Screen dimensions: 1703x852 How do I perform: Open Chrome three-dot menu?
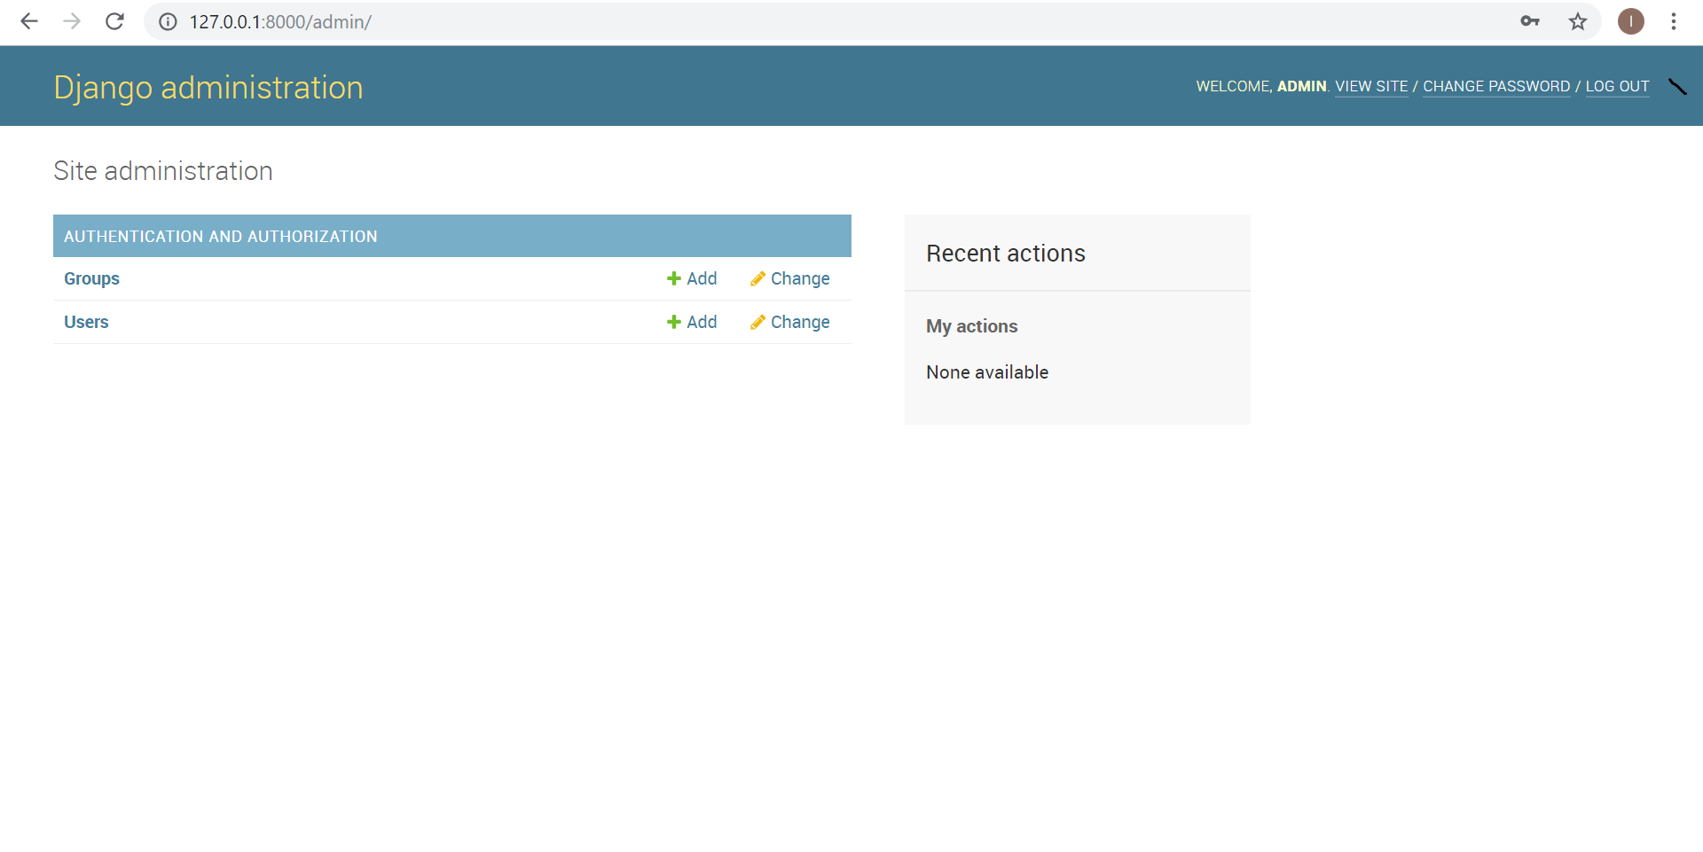pyautogui.click(x=1674, y=21)
